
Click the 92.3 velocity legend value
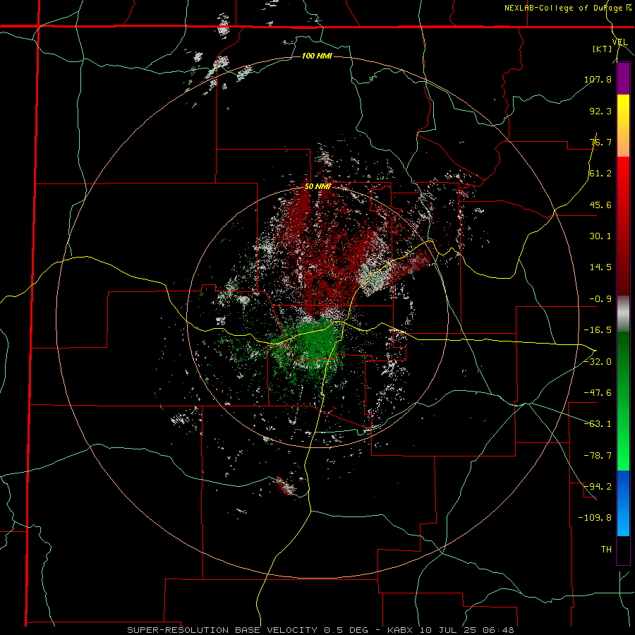pyautogui.click(x=600, y=111)
